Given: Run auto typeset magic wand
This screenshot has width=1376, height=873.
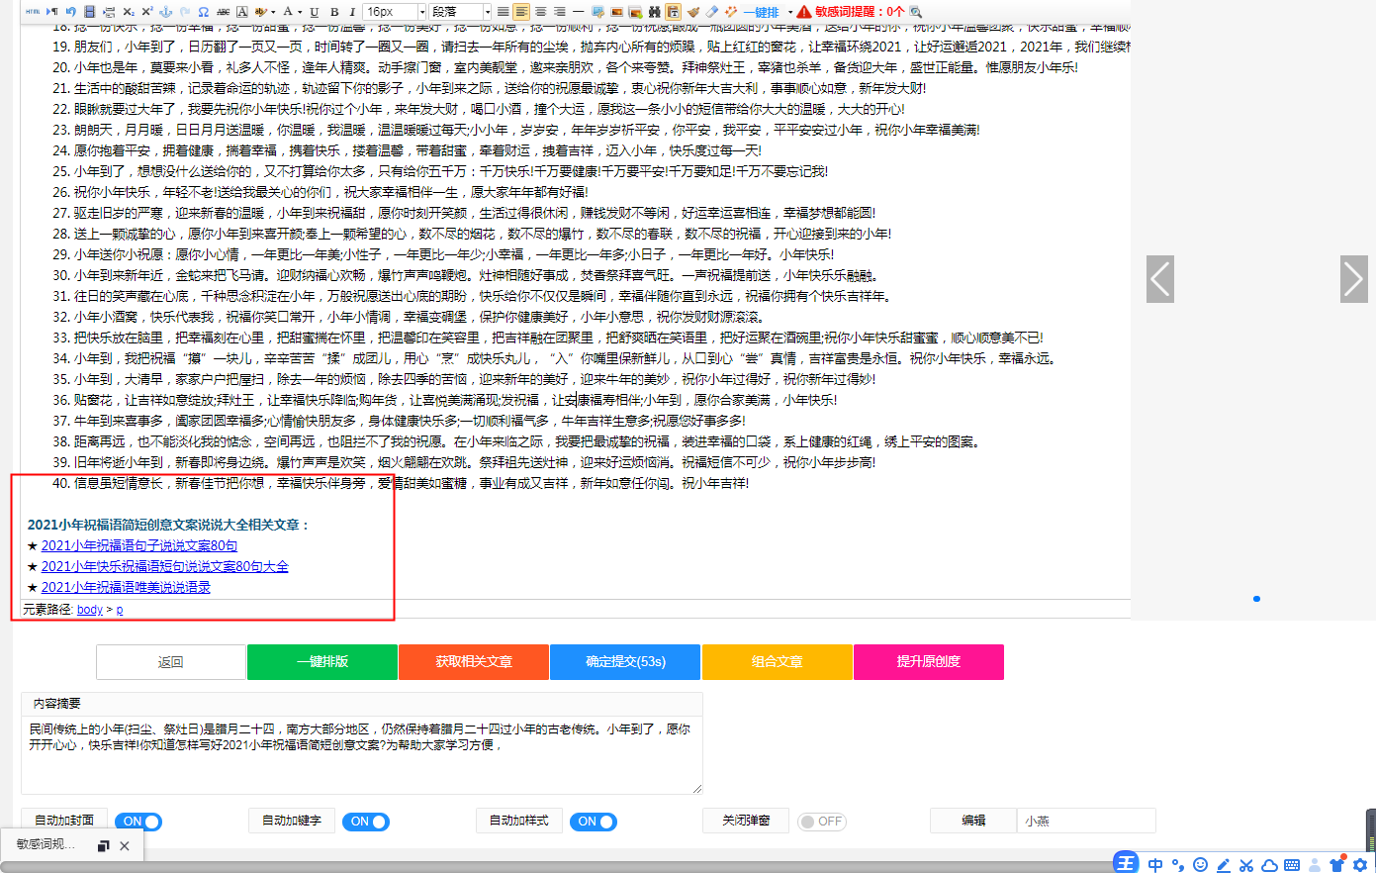Looking at the screenshot, I should click(731, 12).
